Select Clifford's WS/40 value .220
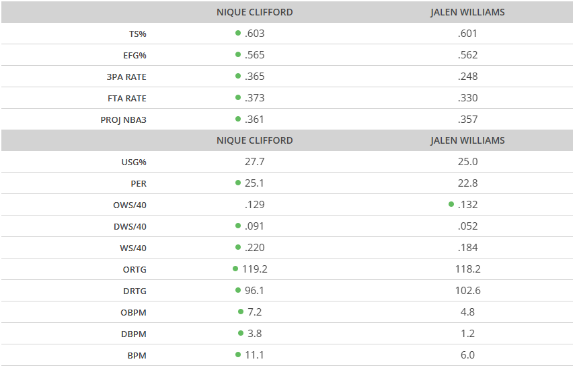This screenshot has height=376, width=575. click(254, 248)
